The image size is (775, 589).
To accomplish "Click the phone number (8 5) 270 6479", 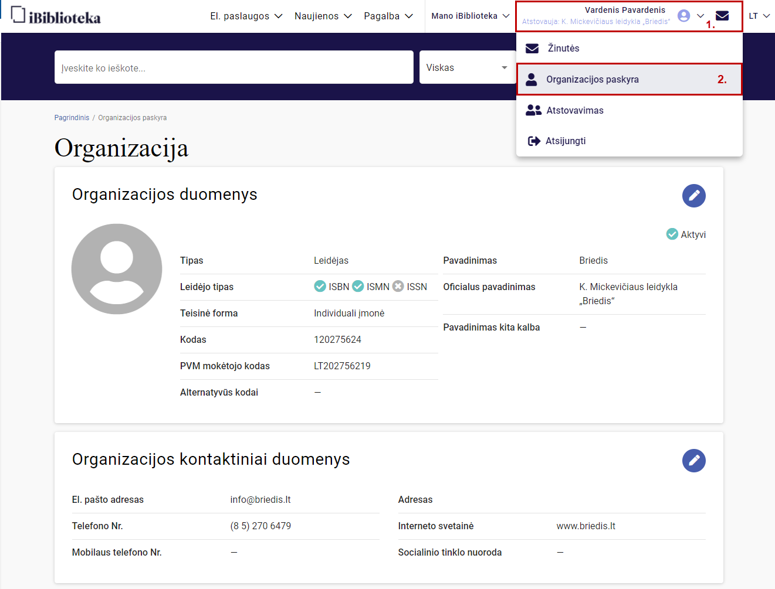I will [260, 526].
